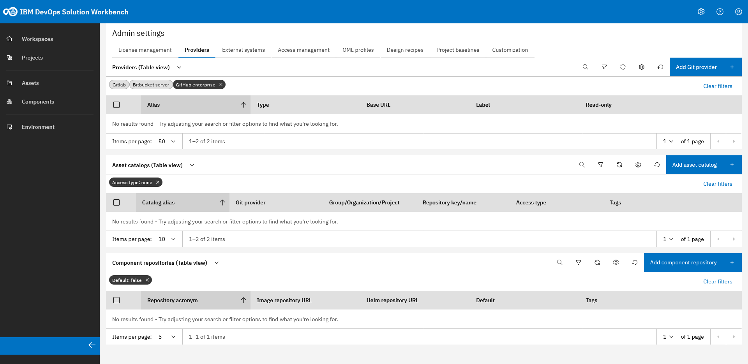Clear filters in Providers section
Image resolution: width=748 pixels, height=364 pixels.
718,86
